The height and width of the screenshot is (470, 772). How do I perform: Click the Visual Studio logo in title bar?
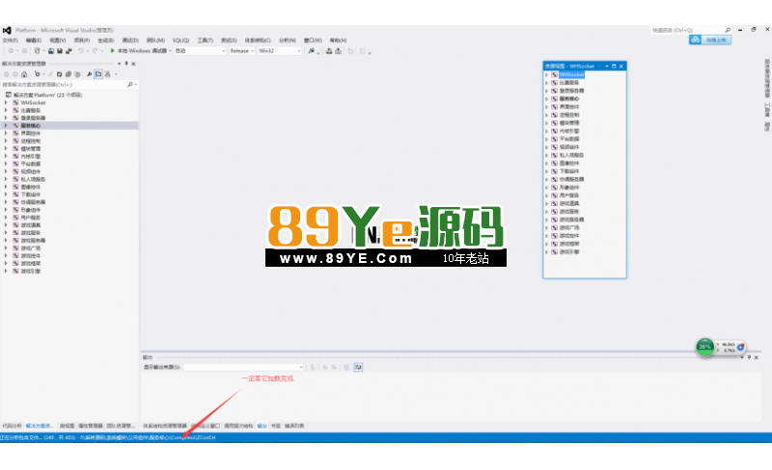coord(7,30)
